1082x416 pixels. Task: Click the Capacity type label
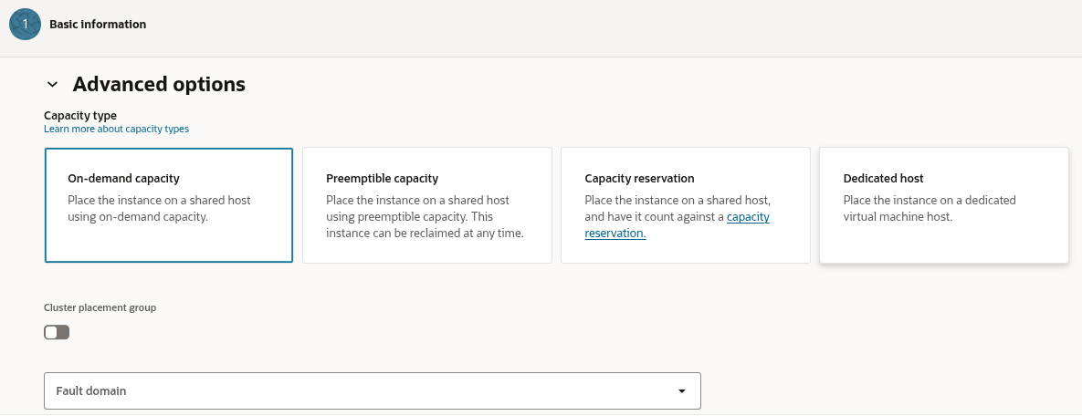coord(80,116)
